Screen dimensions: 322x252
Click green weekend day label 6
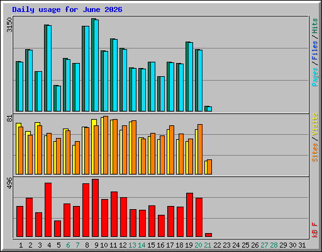tap(68, 245)
